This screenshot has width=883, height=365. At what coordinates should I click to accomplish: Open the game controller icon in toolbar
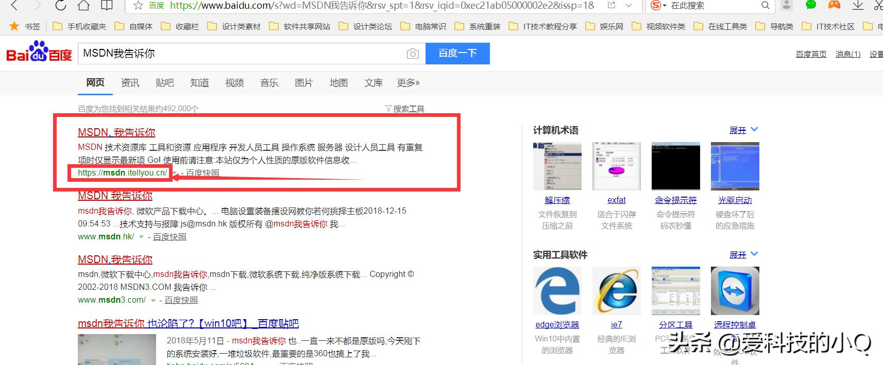click(x=834, y=5)
